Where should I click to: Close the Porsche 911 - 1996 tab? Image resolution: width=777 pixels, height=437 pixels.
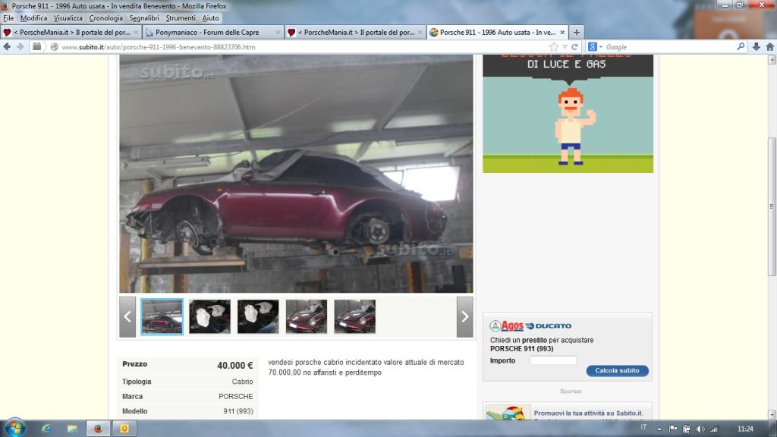tap(562, 32)
